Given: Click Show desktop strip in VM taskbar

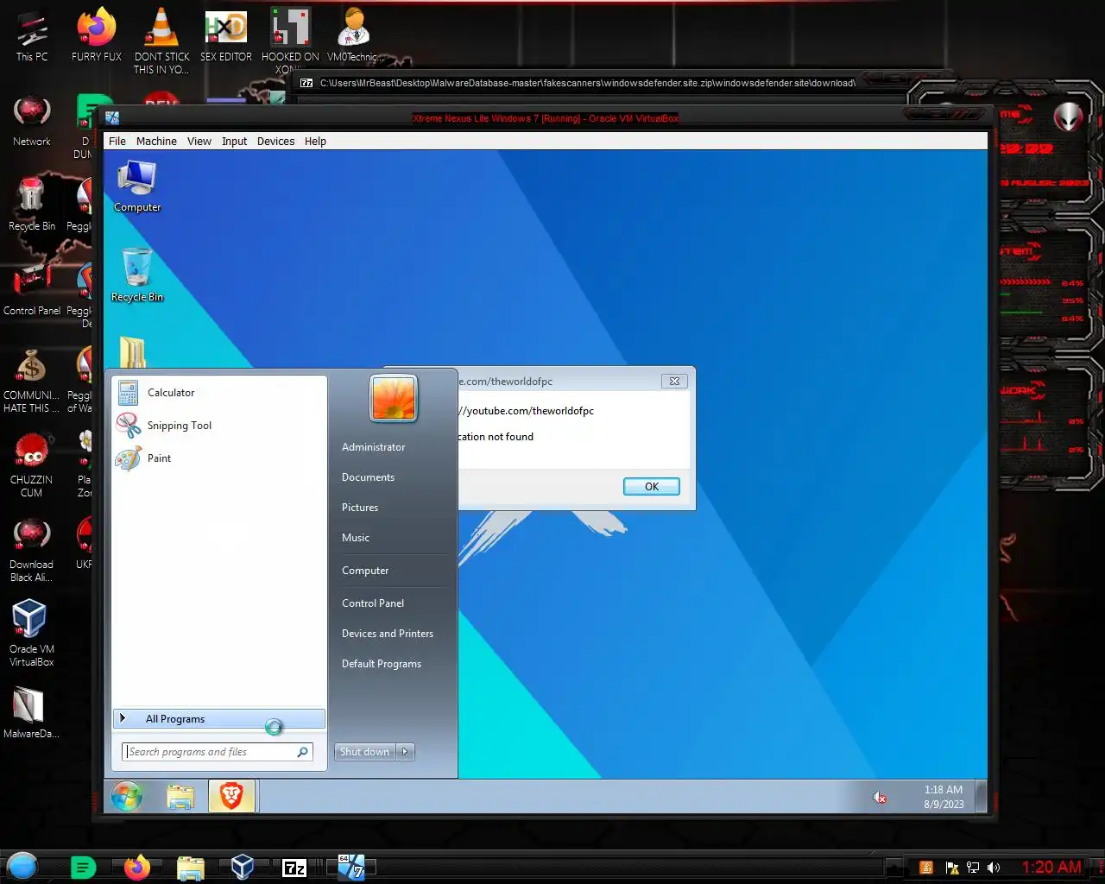Looking at the screenshot, I should [981, 796].
